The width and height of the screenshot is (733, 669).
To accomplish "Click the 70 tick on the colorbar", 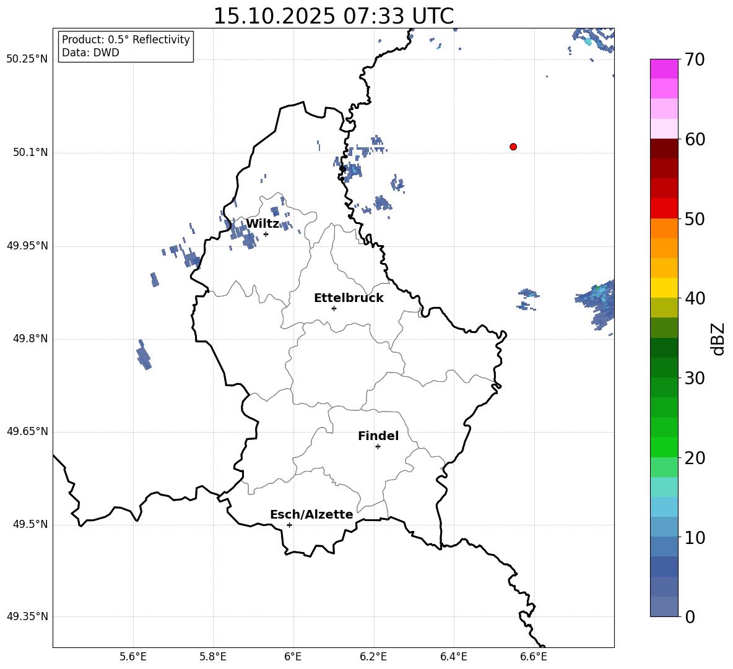I will [x=694, y=60].
